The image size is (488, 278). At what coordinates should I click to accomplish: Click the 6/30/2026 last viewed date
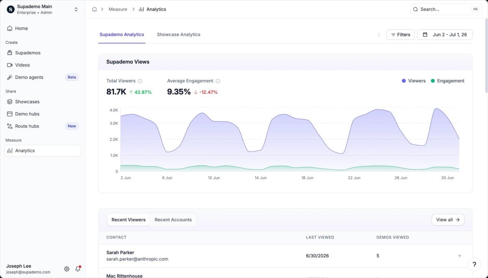coord(318,256)
